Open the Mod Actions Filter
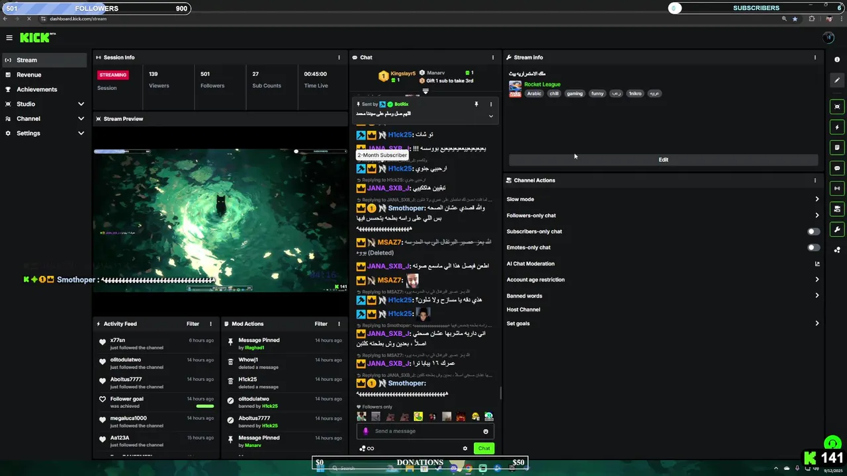 321,324
